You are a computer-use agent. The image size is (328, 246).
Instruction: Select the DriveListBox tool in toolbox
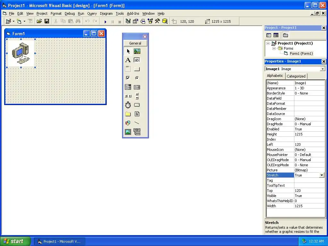pyautogui.click(x=137, y=105)
